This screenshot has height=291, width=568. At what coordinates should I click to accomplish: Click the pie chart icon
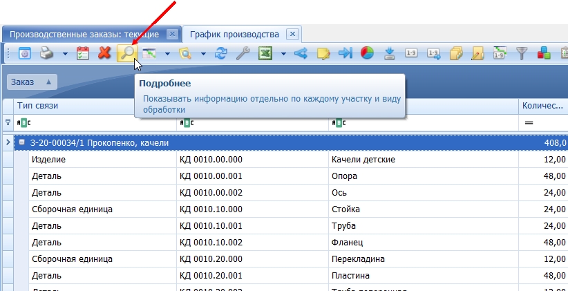[x=367, y=54]
